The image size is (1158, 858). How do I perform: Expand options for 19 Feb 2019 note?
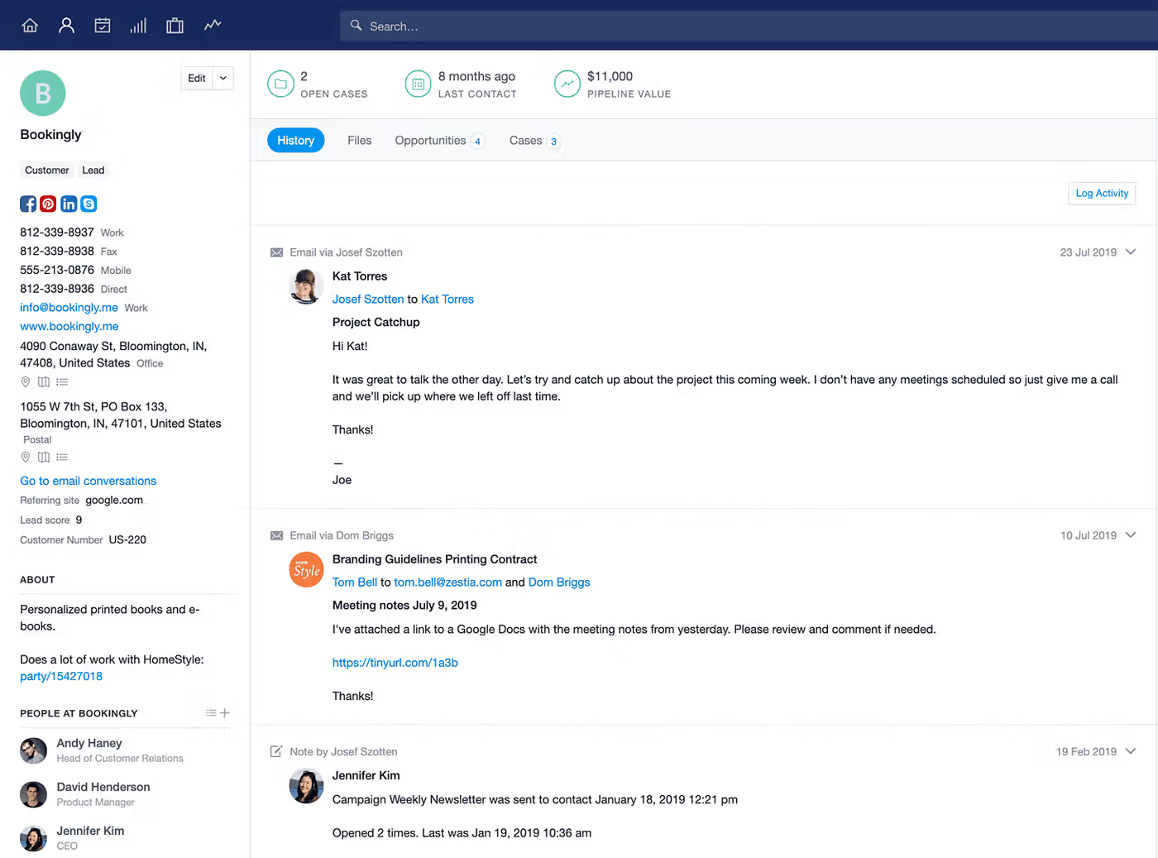pyautogui.click(x=1131, y=751)
